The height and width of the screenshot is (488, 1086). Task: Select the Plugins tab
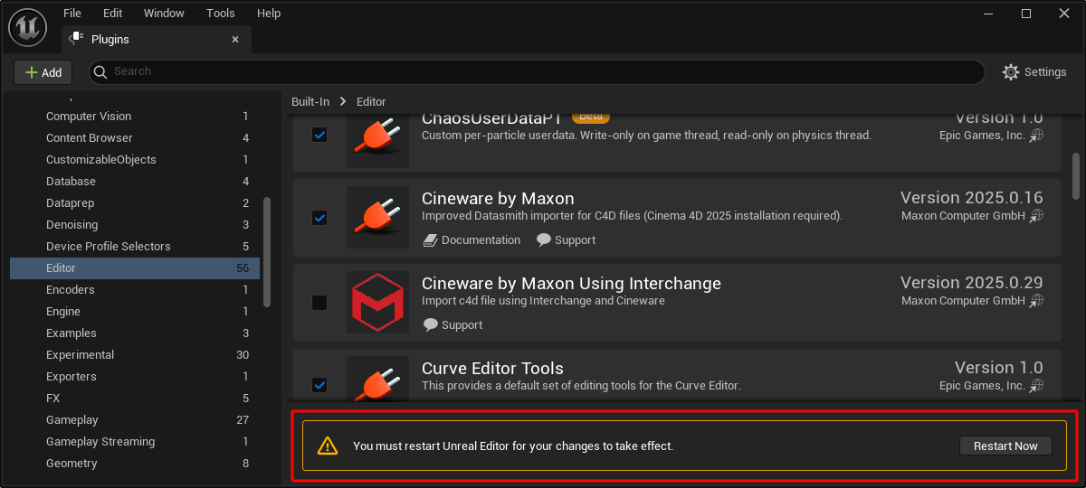click(156, 40)
